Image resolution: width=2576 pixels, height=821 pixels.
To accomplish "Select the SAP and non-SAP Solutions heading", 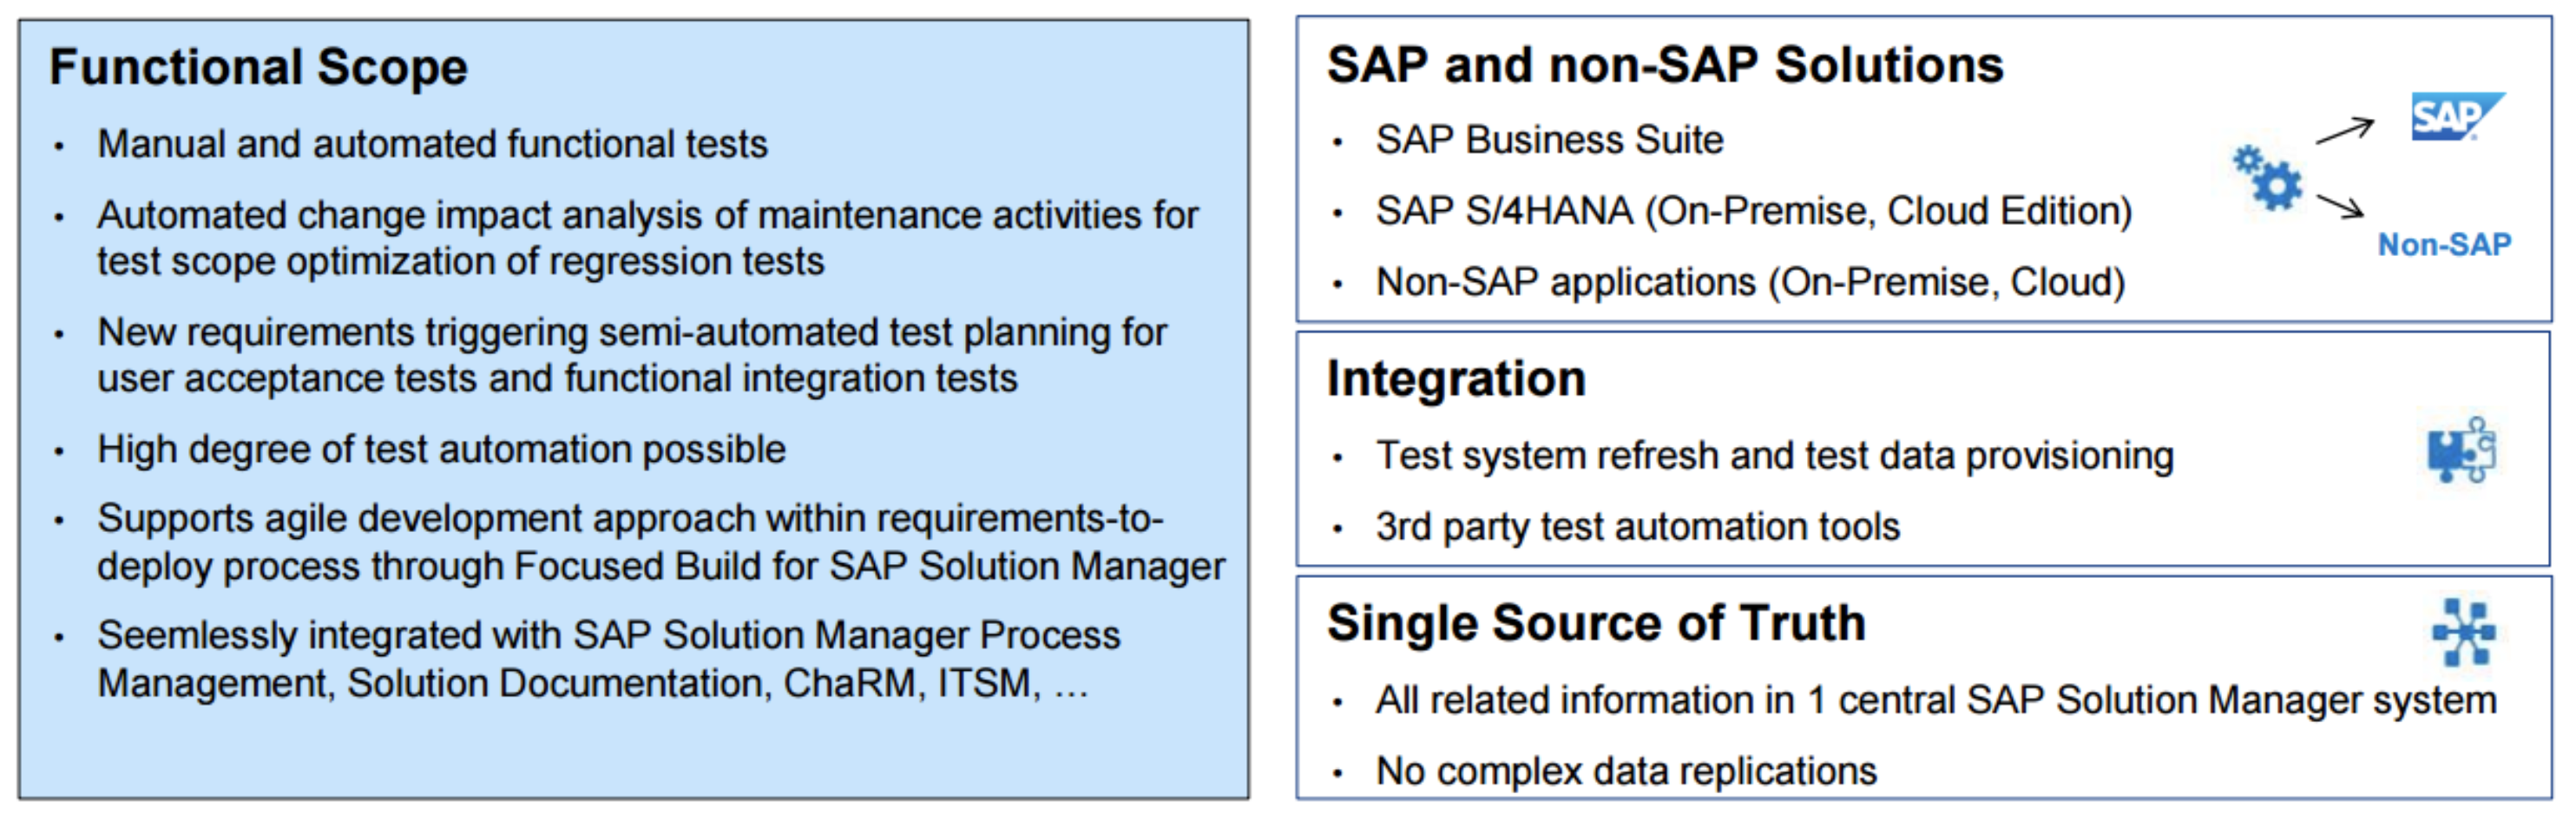I will 1665,66.
